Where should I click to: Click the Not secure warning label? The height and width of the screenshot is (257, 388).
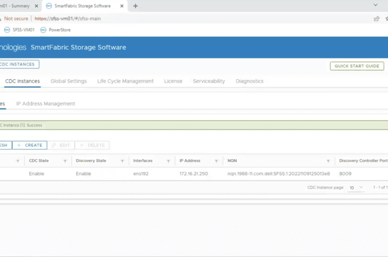16,18
